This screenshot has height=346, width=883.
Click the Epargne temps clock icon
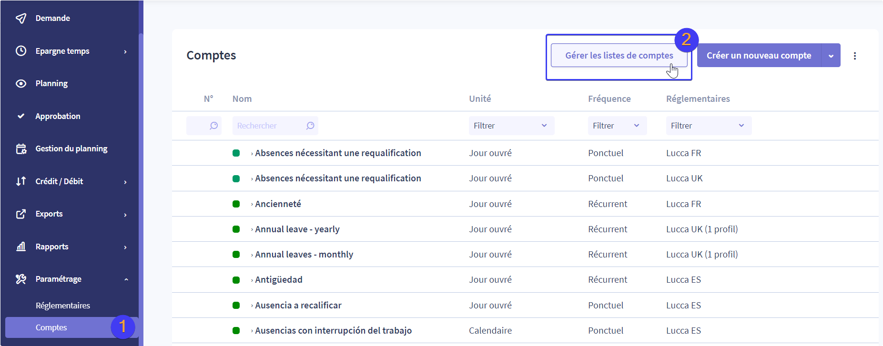coord(21,51)
